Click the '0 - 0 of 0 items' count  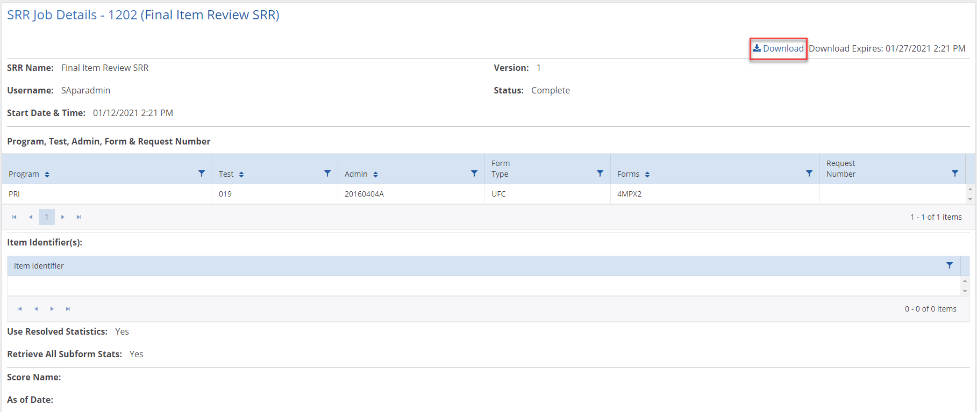pos(931,309)
